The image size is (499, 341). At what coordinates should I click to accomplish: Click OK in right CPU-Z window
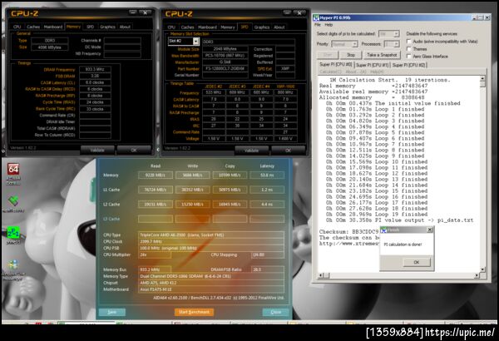point(289,151)
